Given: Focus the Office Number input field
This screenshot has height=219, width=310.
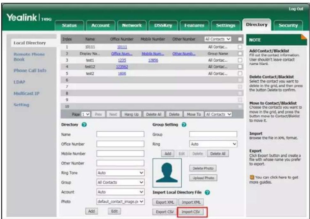Looking at the screenshot, I should (x=120, y=144).
